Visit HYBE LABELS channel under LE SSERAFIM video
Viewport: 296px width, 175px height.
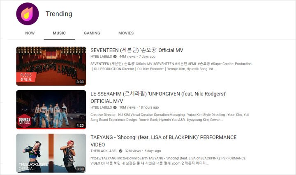(101, 107)
